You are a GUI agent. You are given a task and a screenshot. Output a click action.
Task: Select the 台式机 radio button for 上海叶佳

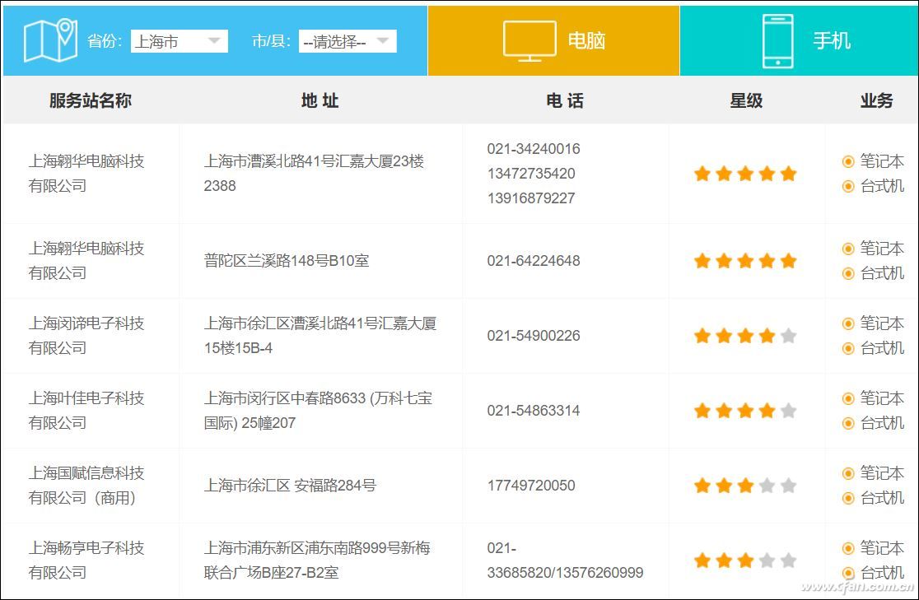coord(848,423)
